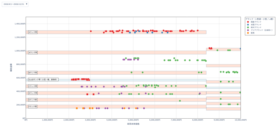Toggle 欧州ブランド visibility in the legend
Screen dimensions: 277x130
pos(256,27)
